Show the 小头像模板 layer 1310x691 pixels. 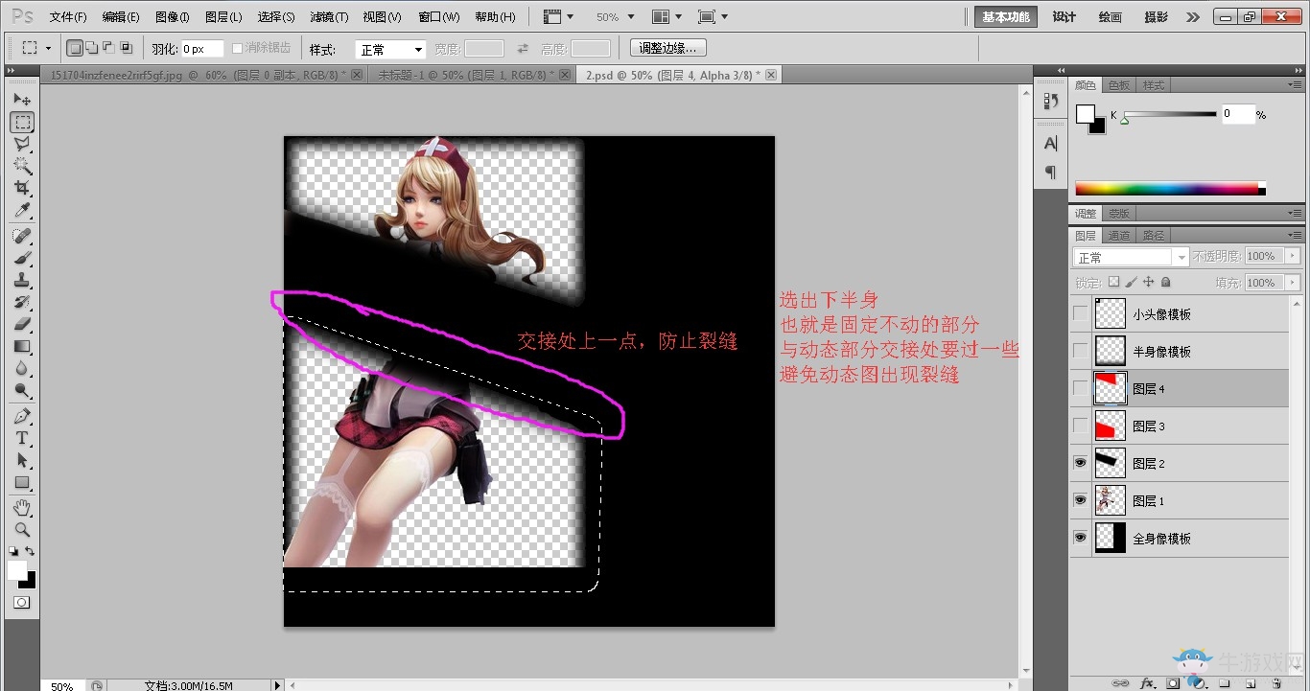1081,313
